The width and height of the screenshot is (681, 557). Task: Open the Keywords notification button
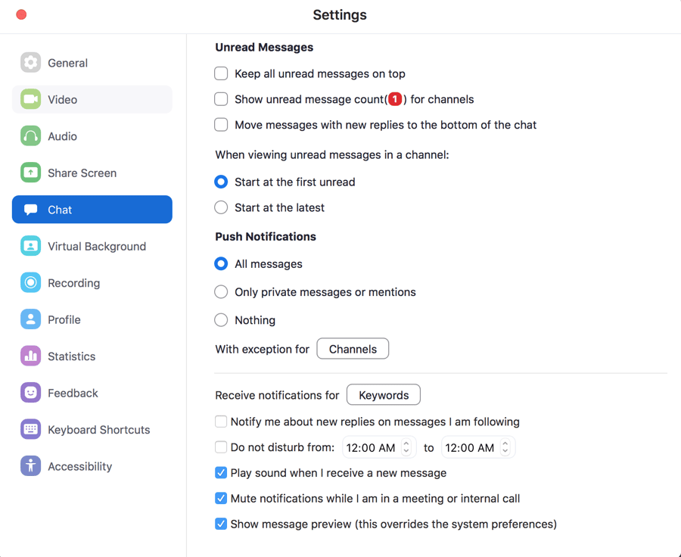click(383, 394)
